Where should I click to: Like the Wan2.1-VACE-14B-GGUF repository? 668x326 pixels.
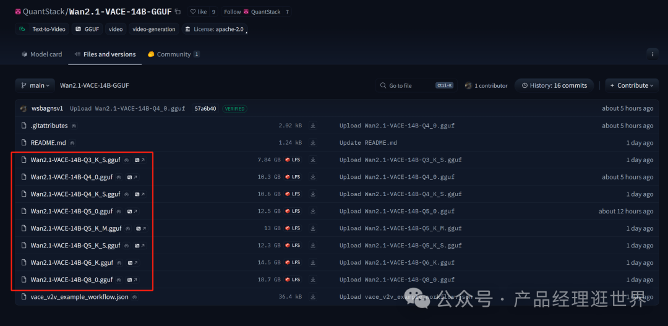pos(199,12)
